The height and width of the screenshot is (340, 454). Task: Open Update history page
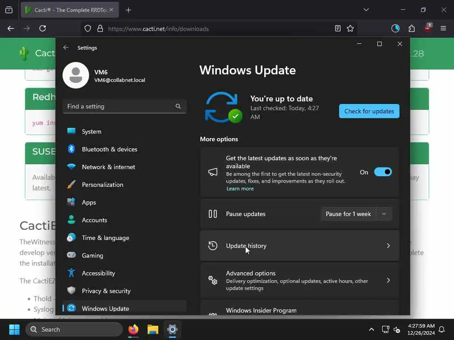300,246
